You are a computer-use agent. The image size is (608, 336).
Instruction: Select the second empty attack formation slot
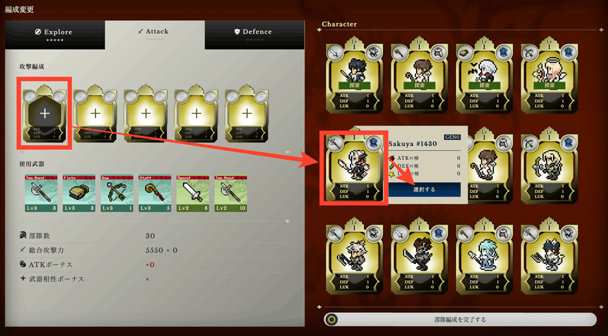[x=95, y=113]
